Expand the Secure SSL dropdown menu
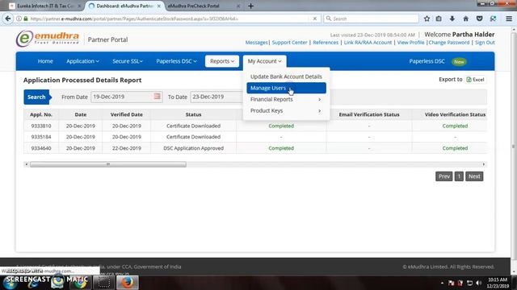517x290 pixels. (128, 61)
